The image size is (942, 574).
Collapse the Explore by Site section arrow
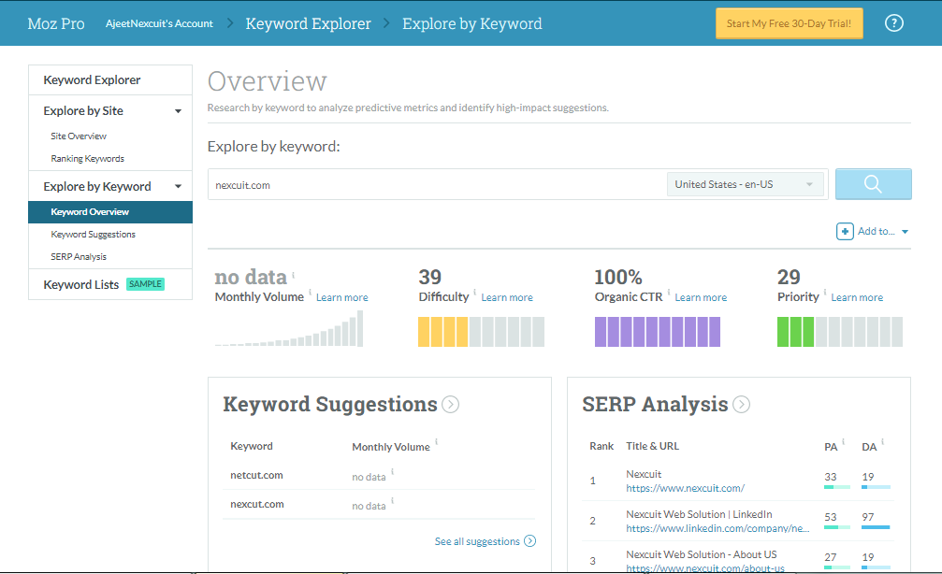[178, 111]
